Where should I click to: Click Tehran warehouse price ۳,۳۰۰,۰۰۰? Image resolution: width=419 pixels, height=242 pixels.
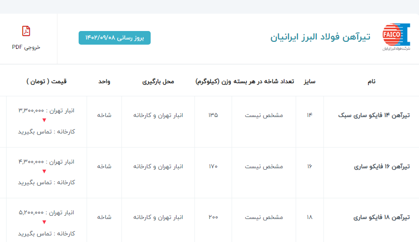tap(46, 110)
